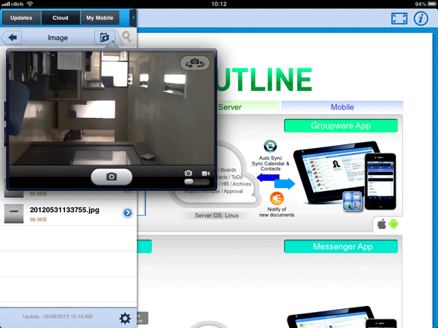Screen dimensions: 438x328
Task: Select the Mobile column header
Action: [342, 107]
